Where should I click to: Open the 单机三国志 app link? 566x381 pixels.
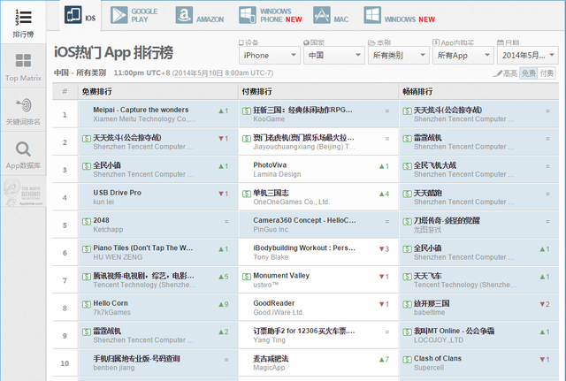click(271, 193)
